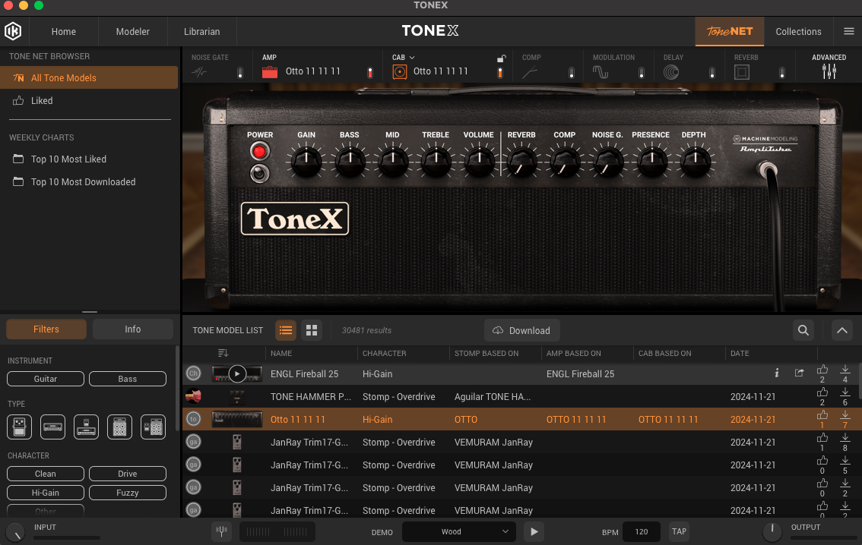
Task: Switch to the Librarian tab
Action: 201,31
